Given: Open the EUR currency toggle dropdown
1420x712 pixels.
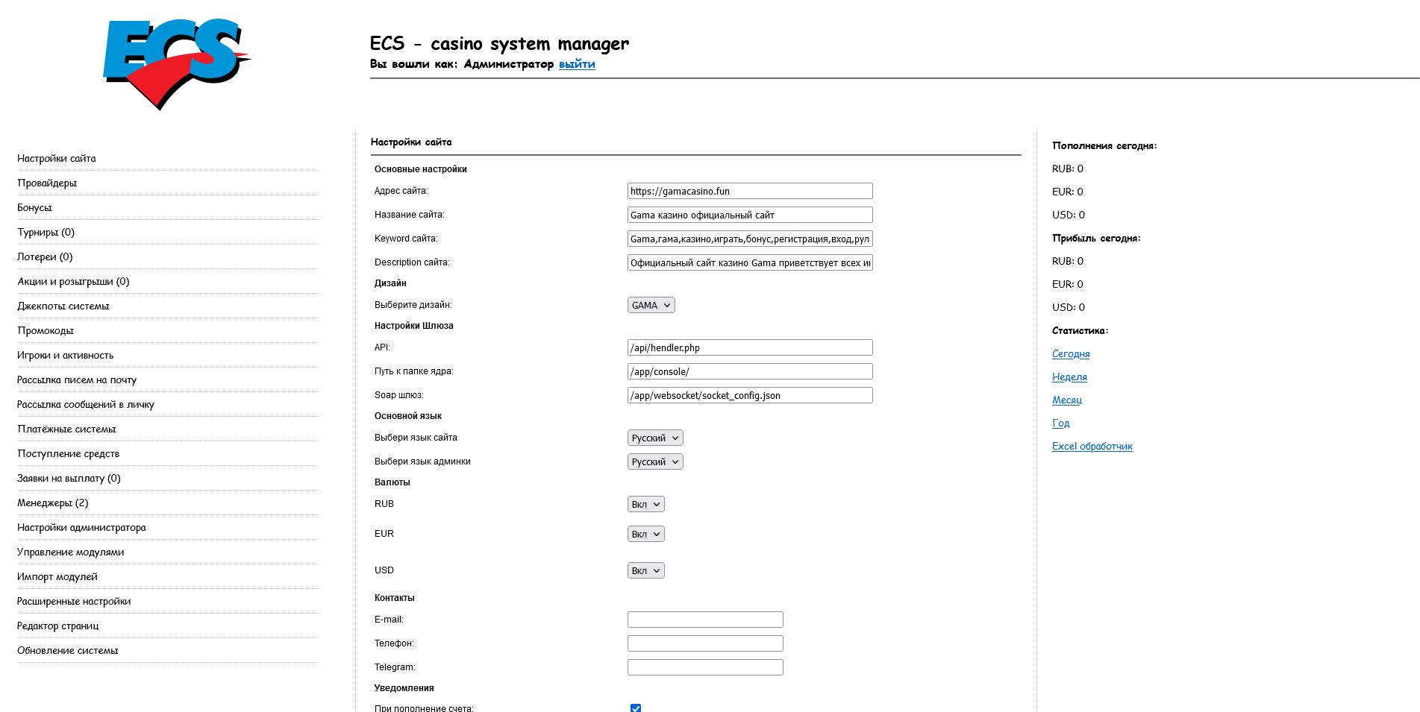Looking at the screenshot, I should click(645, 534).
